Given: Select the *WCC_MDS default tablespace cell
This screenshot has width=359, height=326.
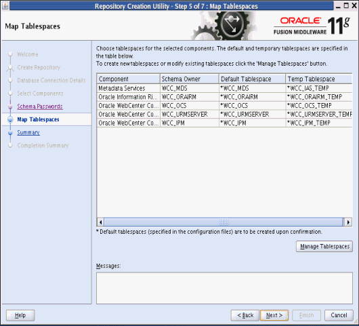Looking at the screenshot, I should pos(252,88).
